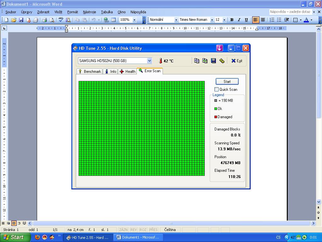Apply bulleted list formatting

pos(279,20)
